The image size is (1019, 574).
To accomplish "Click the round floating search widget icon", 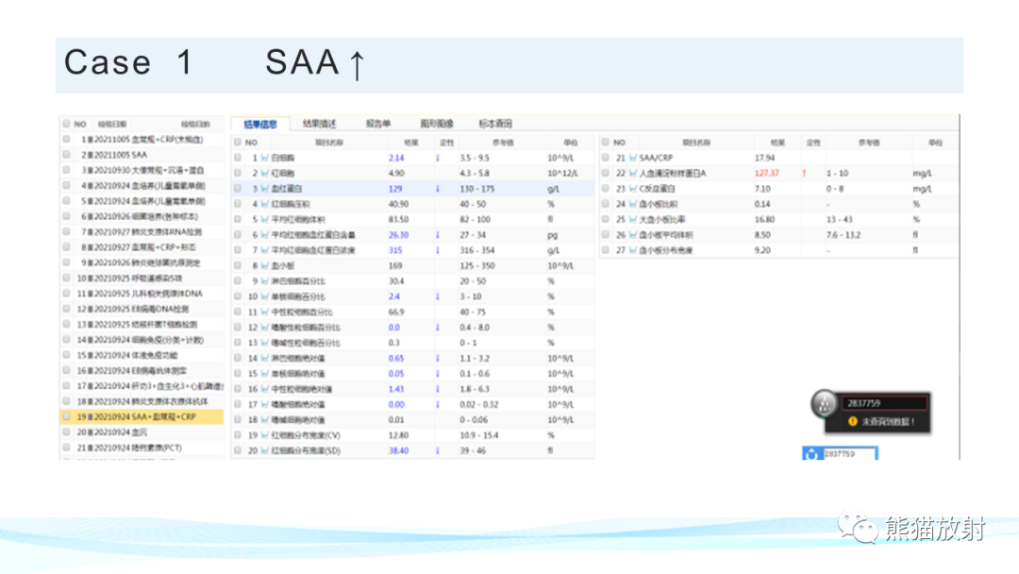I will (x=824, y=404).
